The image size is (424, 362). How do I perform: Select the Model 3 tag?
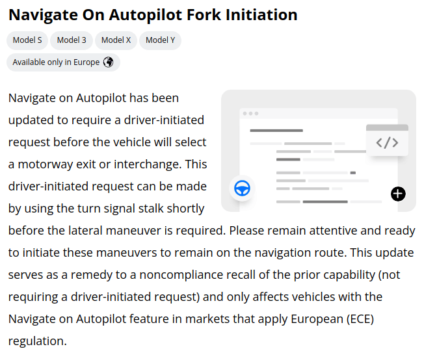72,40
